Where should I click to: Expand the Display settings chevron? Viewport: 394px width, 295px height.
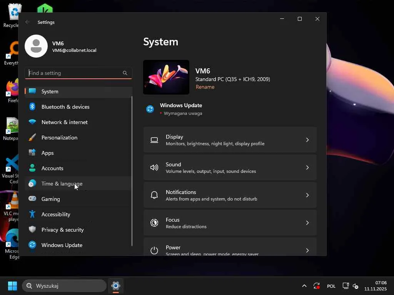[307, 140]
